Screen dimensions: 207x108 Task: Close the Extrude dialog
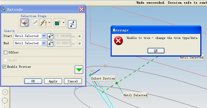[81, 9]
